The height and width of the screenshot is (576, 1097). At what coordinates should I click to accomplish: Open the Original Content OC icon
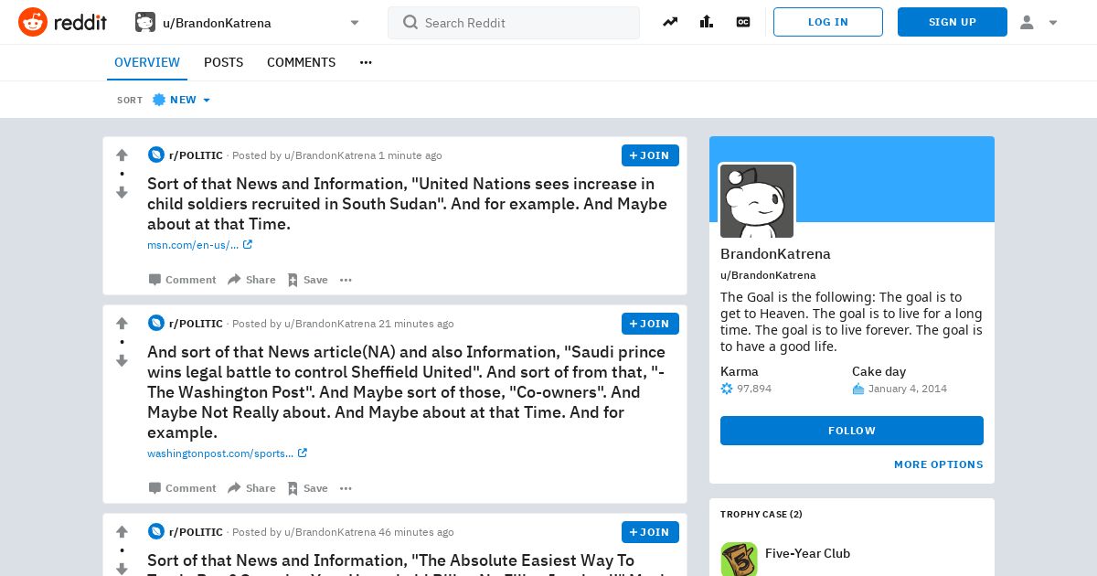[x=743, y=22]
